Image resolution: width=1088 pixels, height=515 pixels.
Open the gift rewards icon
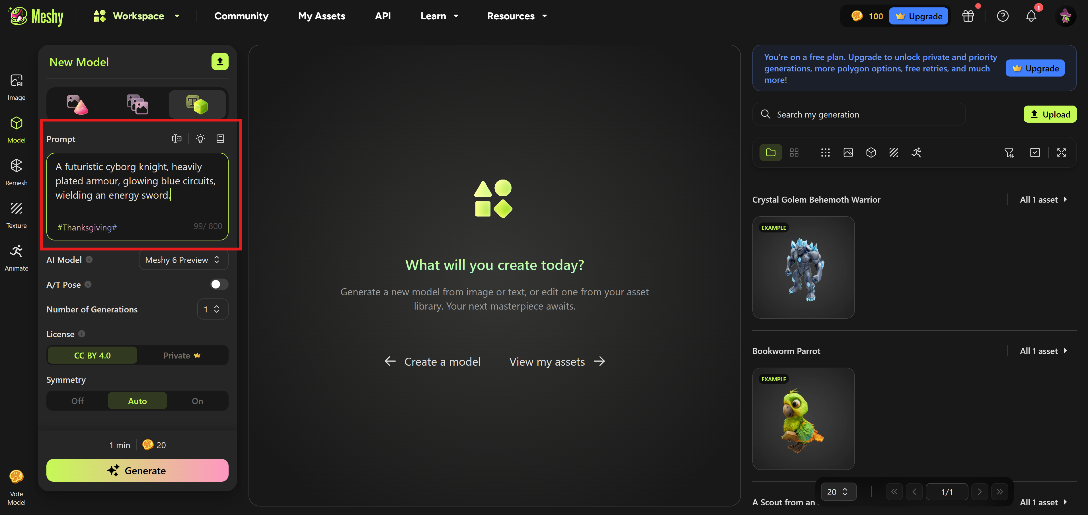(968, 16)
